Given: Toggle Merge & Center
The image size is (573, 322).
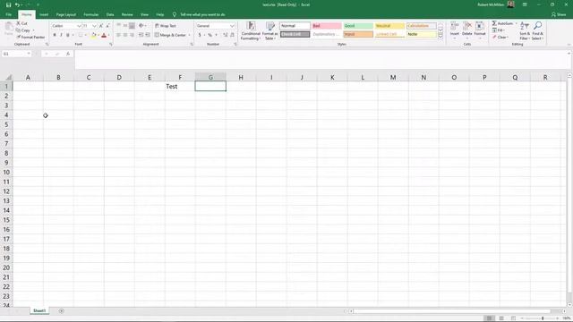Looking at the screenshot, I should [x=170, y=35].
